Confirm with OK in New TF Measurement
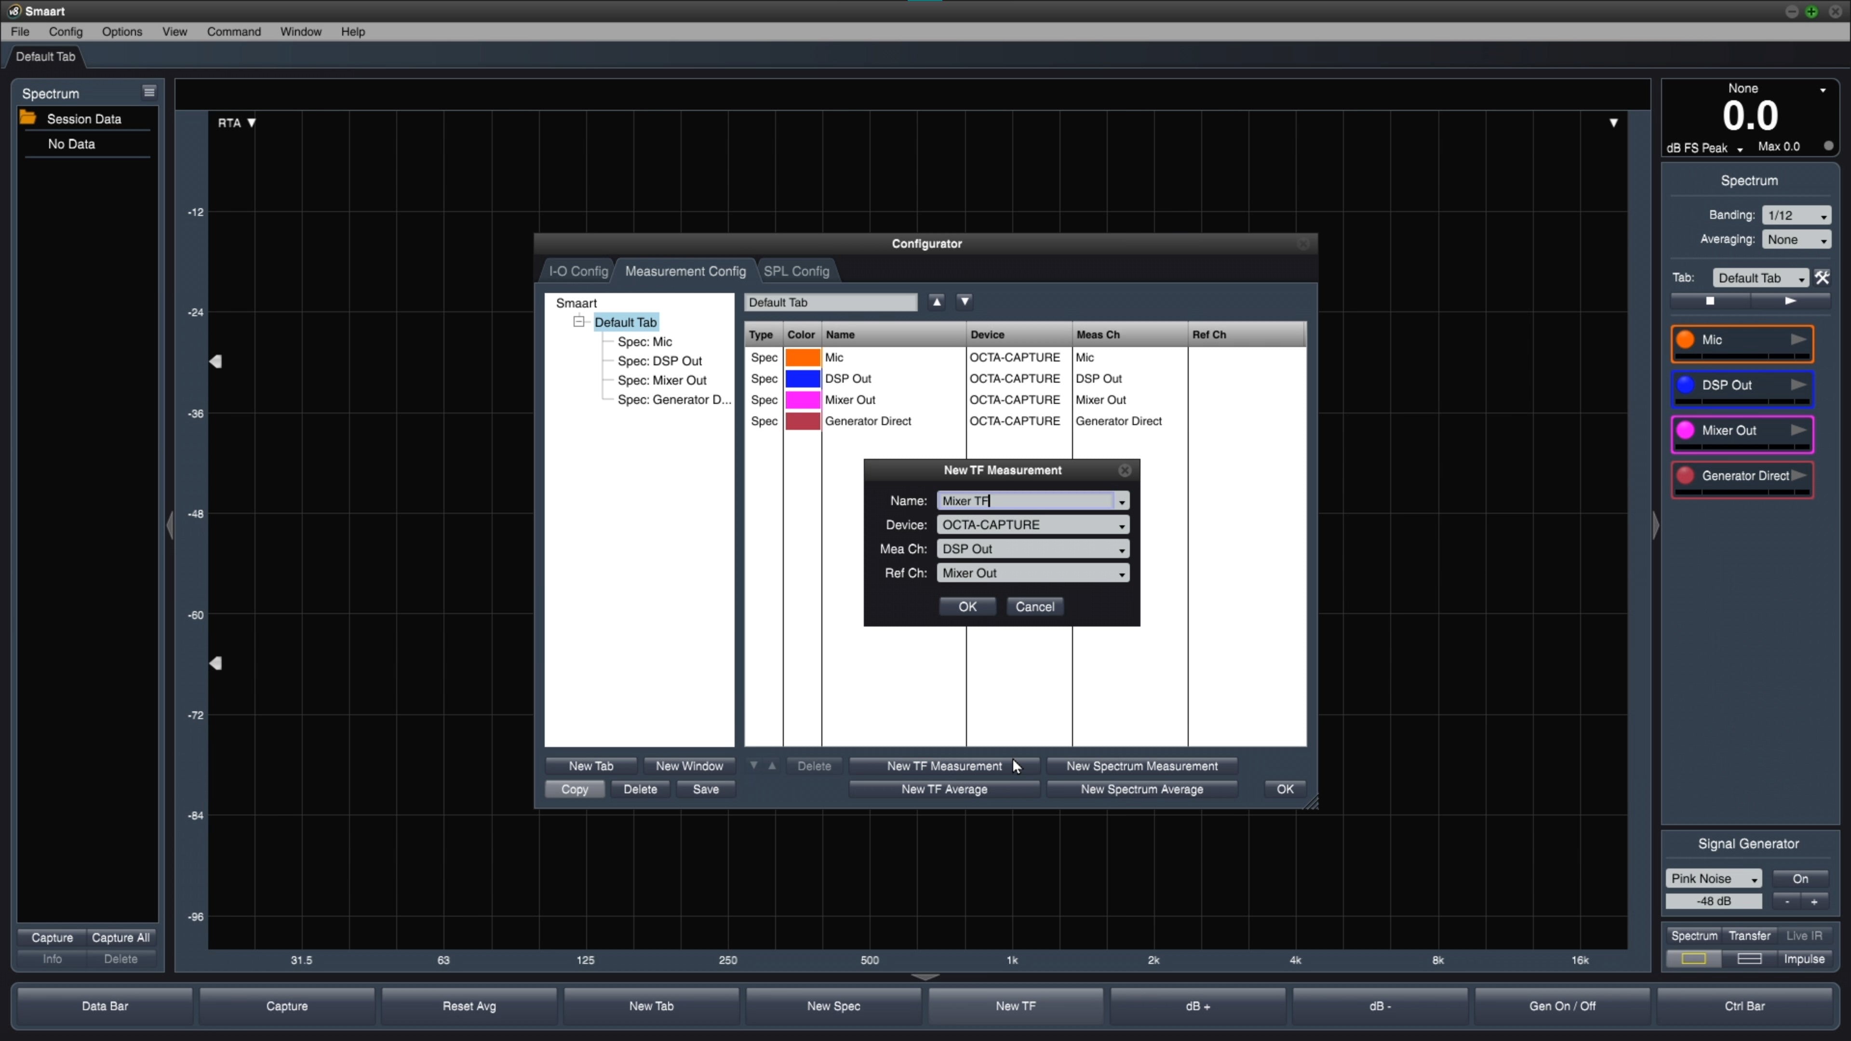 [967, 606]
